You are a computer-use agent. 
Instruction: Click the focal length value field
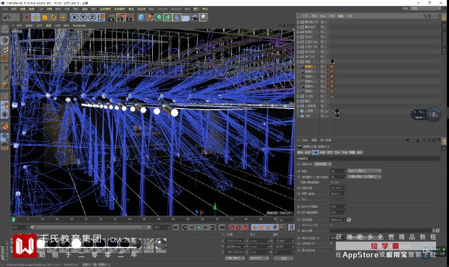coord(337,171)
